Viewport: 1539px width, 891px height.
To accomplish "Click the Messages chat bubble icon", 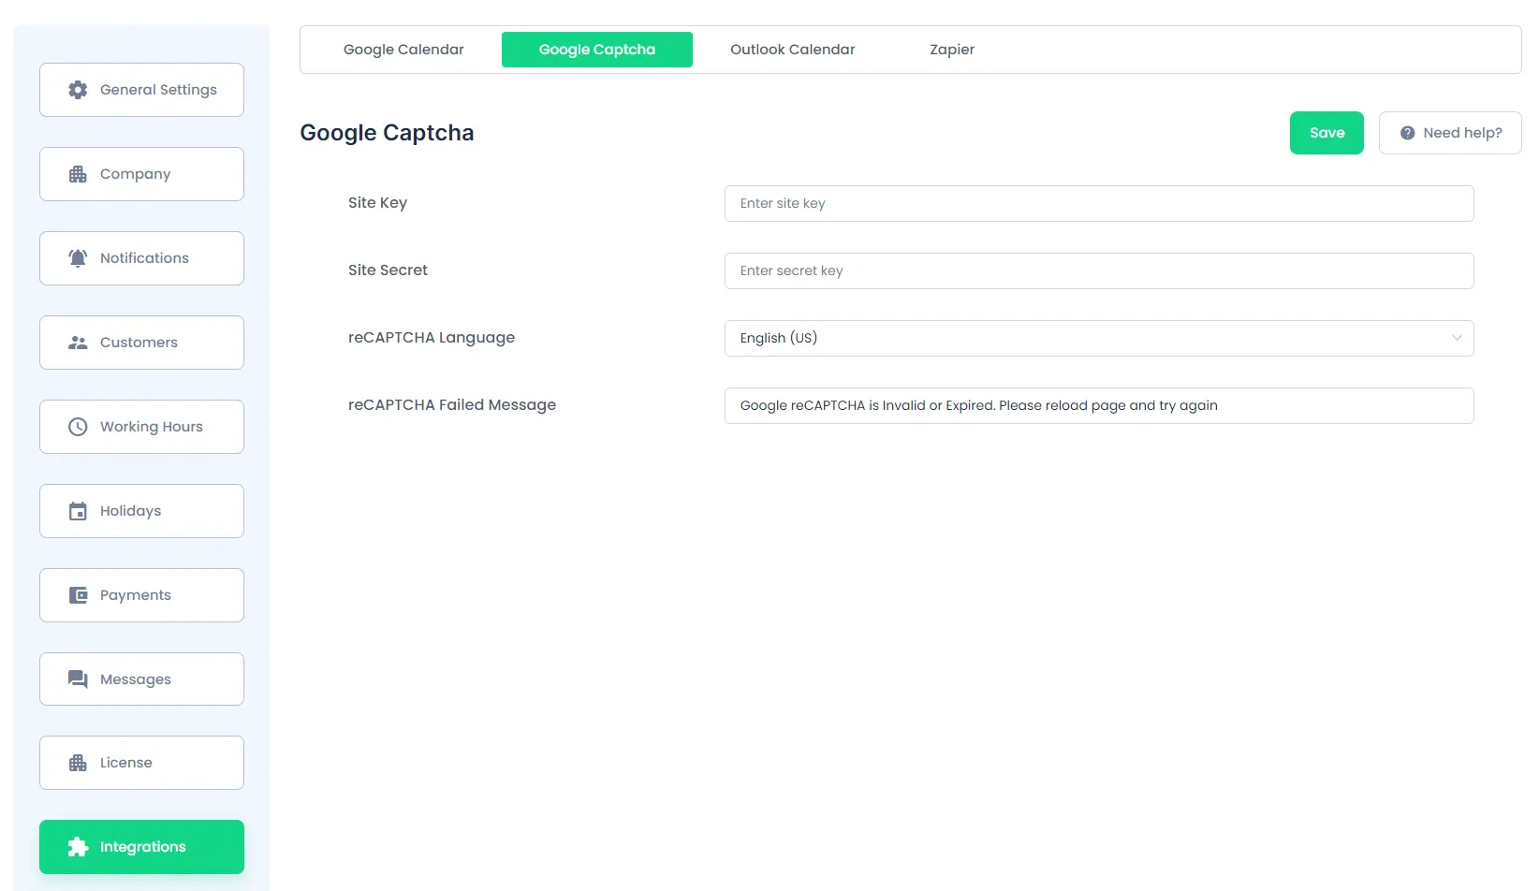I will tap(78, 679).
